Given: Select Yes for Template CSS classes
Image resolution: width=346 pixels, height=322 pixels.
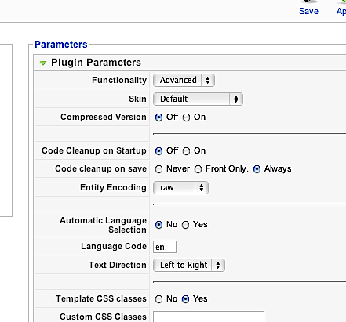Looking at the screenshot, I should tap(185, 299).
